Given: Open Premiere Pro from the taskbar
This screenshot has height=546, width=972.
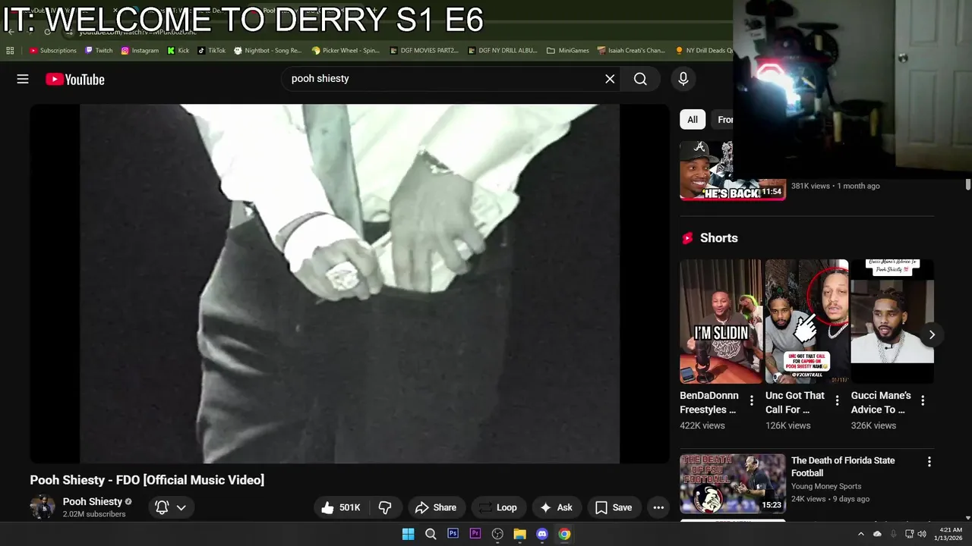Looking at the screenshot, I should (x=475, y=534).
